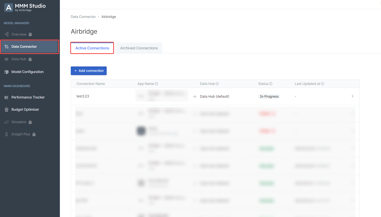
Task: Click the Connection Name column header
Action: pos(91,84)
